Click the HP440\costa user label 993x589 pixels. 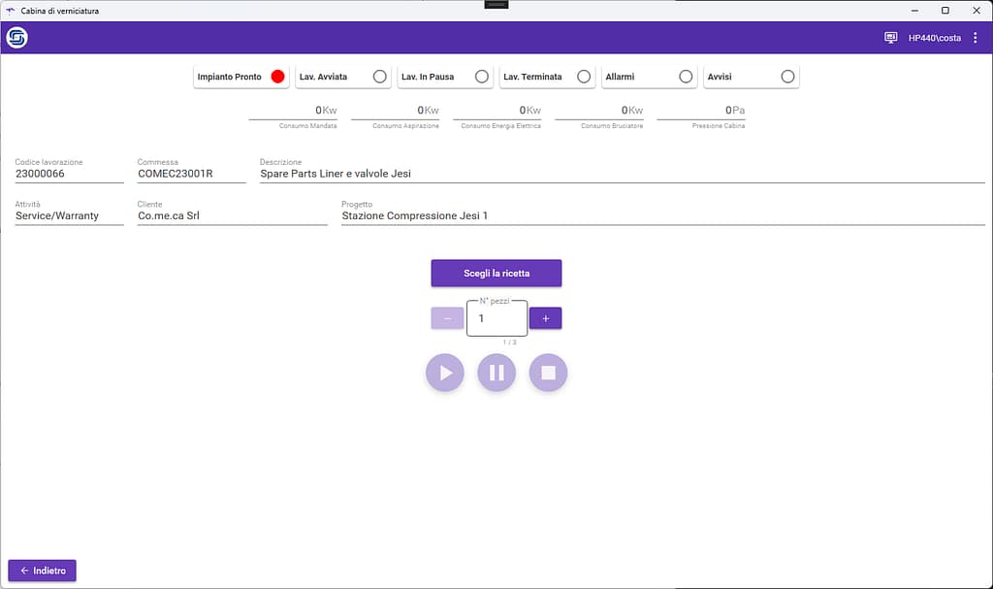click(934, 38)
